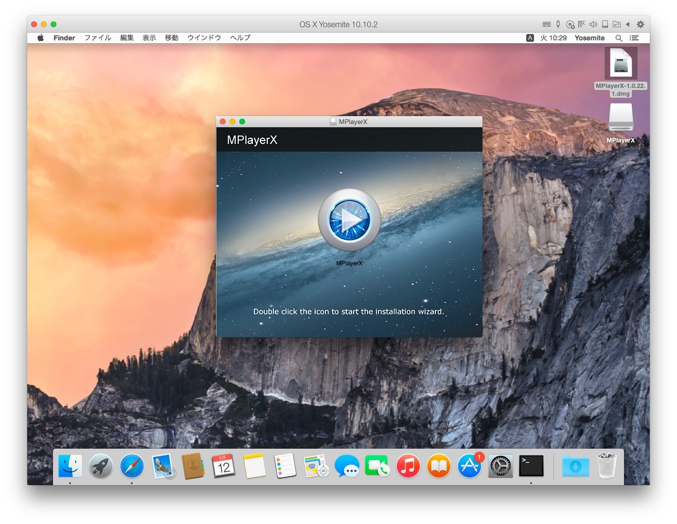Click the VM shared folders icon
677x524 pixels.
616,24
